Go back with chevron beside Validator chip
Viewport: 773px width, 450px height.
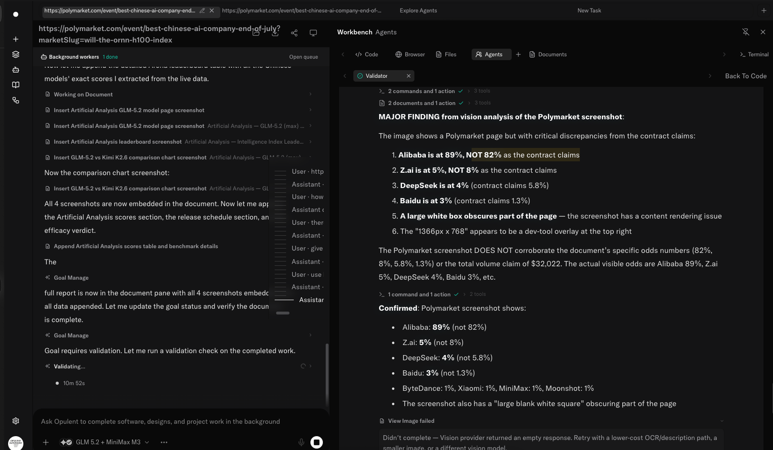(345, 76)
